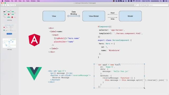Click the Highlight pen toolbar button
This screenshot has width=169, height=95.
point(136,5)
